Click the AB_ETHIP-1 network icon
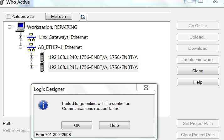Screen dimensions: 224x140 coord(31,47)
